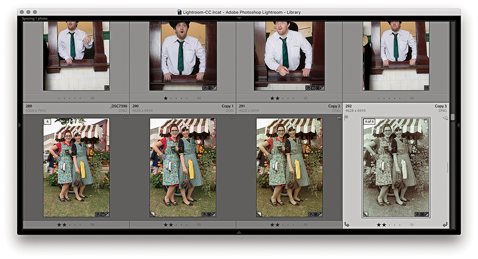The width and height of the screenshot is (478, 259).
Task: Click the sync status icon above photo 289
Action: (x=125, y=119)
